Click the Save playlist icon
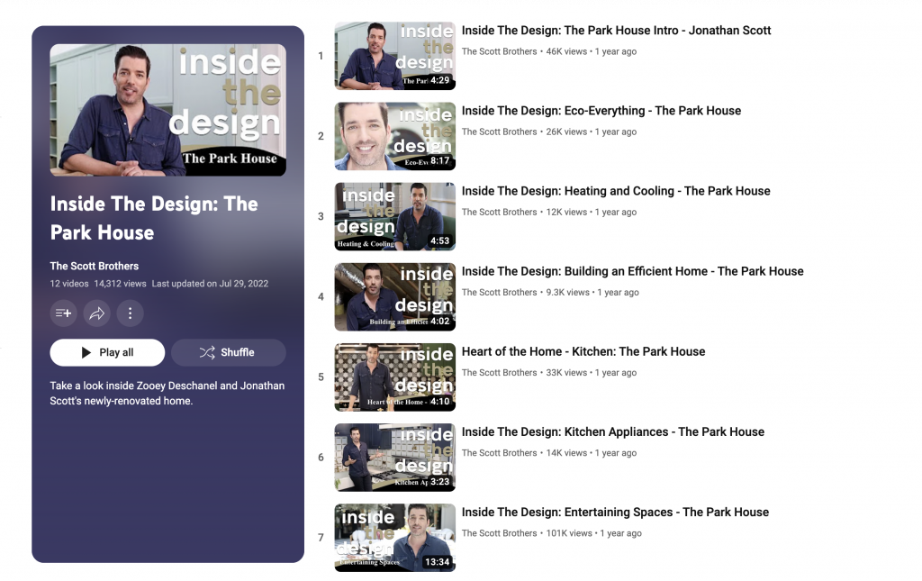Image resolution: width=922 pixels, height=581 pixels. tap(63, 313)
